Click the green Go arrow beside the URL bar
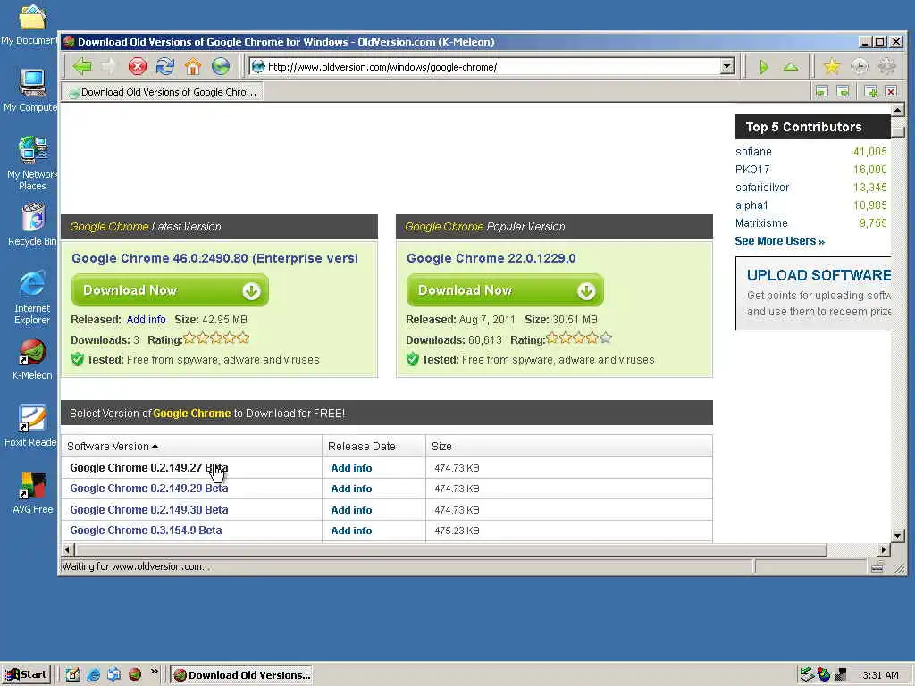Viewport: 915px width, 686px height. click(764, 67)
